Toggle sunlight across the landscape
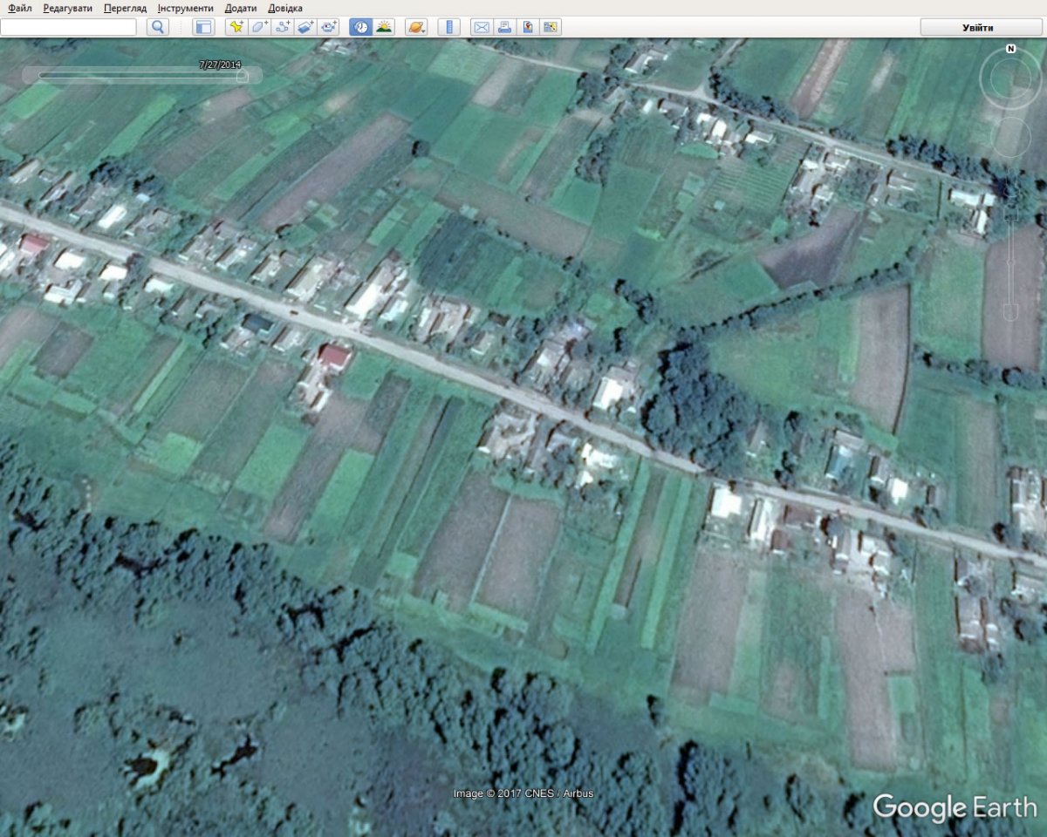Screen dimensions: 1047x837 [383, 27]
